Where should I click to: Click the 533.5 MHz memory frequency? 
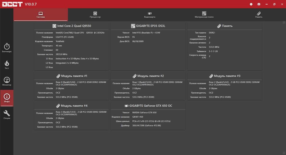pyautogui.click(x=214, y=47)
